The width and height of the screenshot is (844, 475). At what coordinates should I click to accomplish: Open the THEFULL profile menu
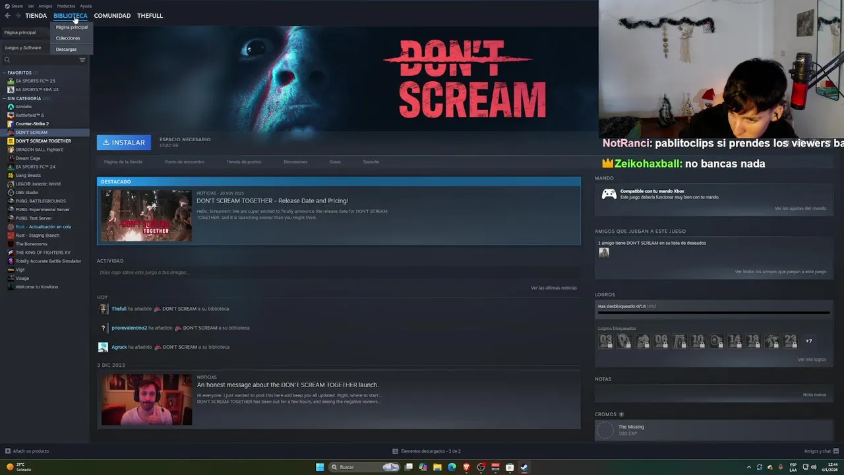pyautogui.click(x=150, y=15)
